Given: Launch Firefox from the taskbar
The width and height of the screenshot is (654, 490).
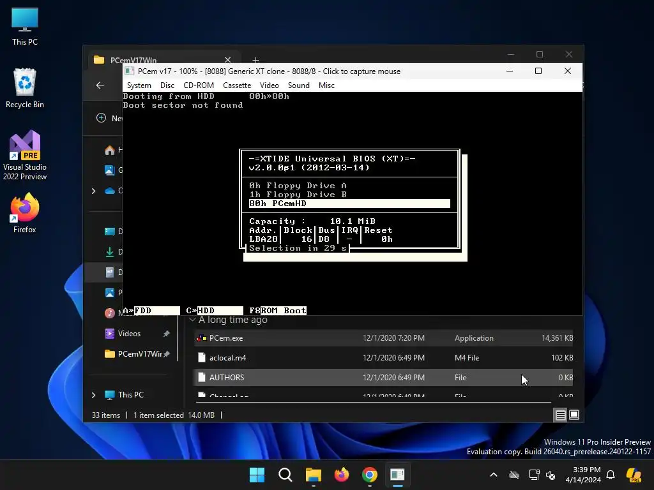Looking at the screenshot, I should pos(342,475).
